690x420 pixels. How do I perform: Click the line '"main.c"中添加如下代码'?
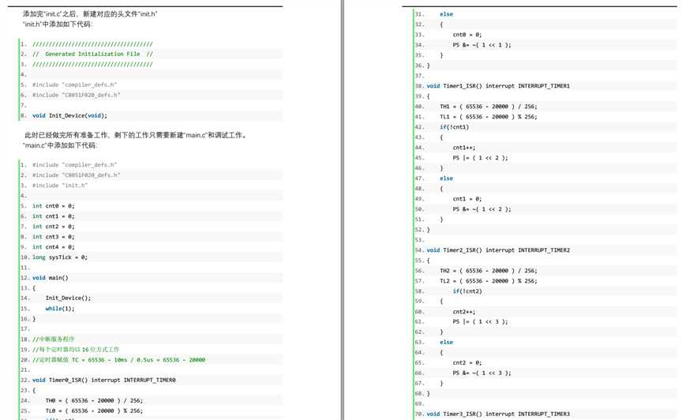[60, 145]
